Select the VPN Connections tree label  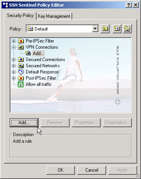42,47
